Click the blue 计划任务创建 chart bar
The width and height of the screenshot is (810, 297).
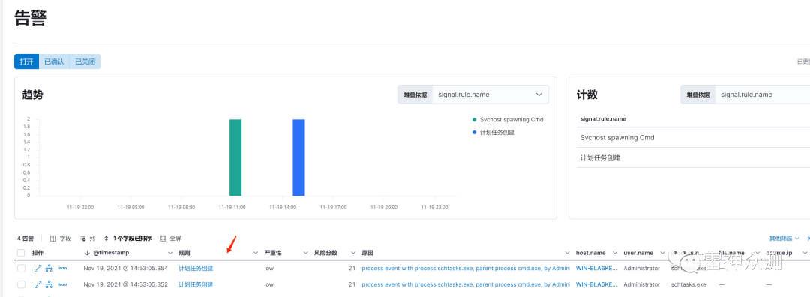298,157
